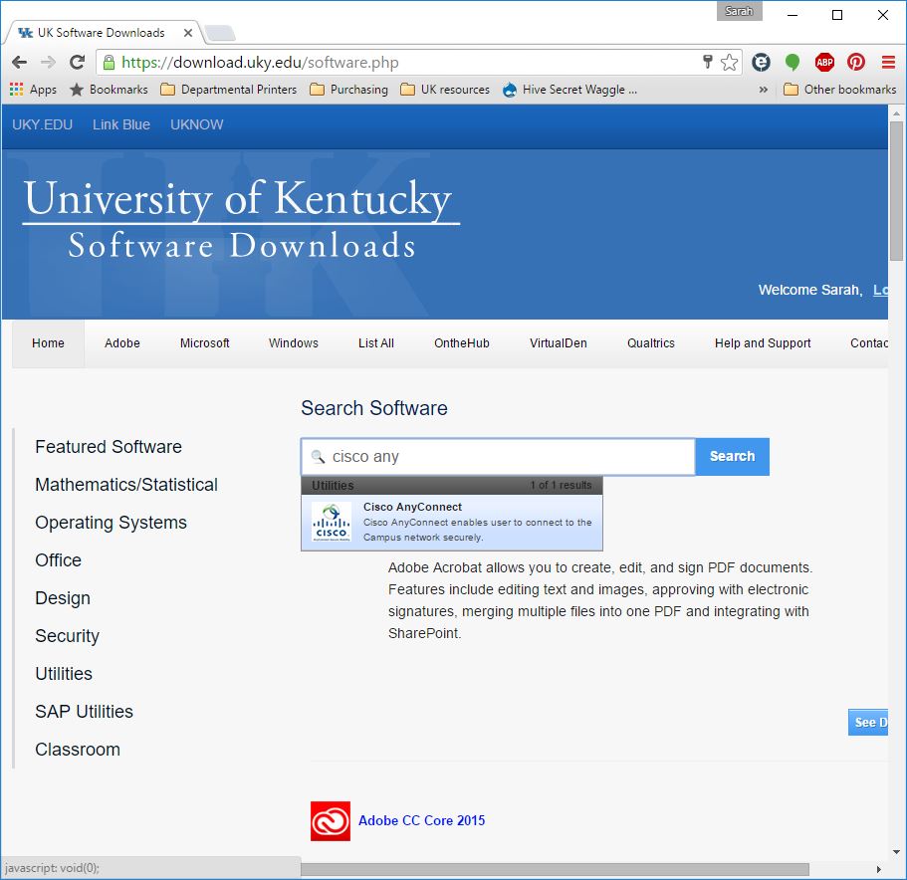Click the Utilities header in search dropdown

(x=333, y=486)
